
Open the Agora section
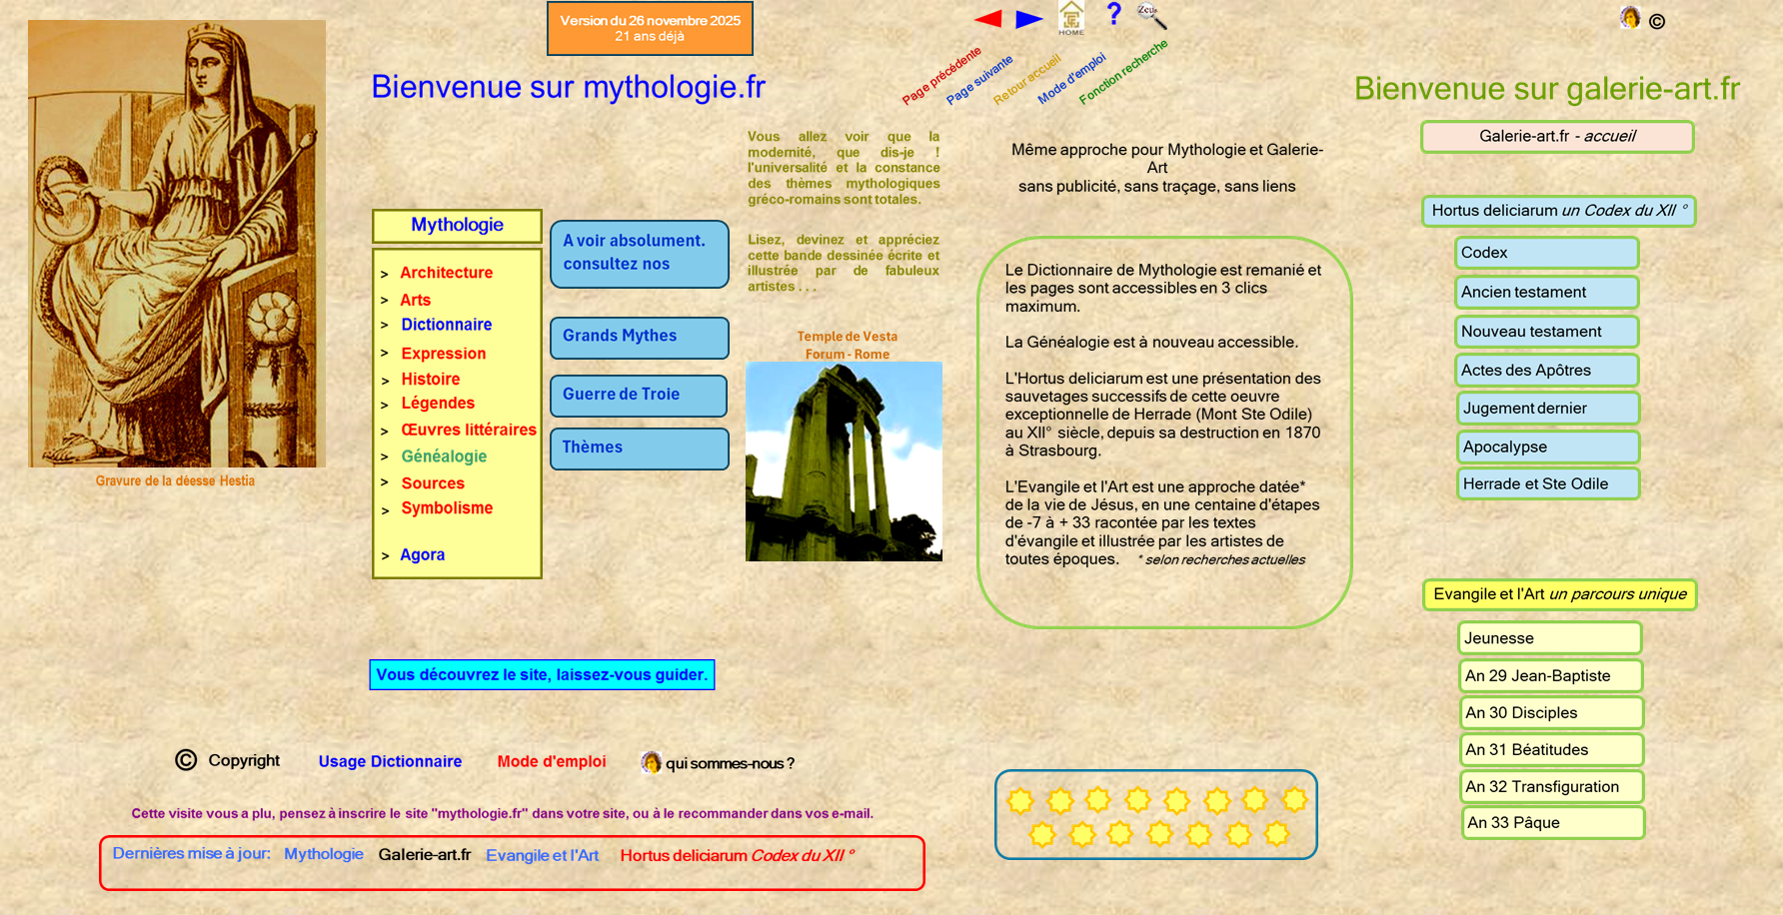coord(422,554)
